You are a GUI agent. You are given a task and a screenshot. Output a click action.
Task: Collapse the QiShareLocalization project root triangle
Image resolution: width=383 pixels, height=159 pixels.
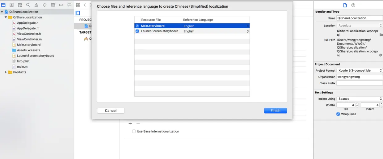(2, 12)
